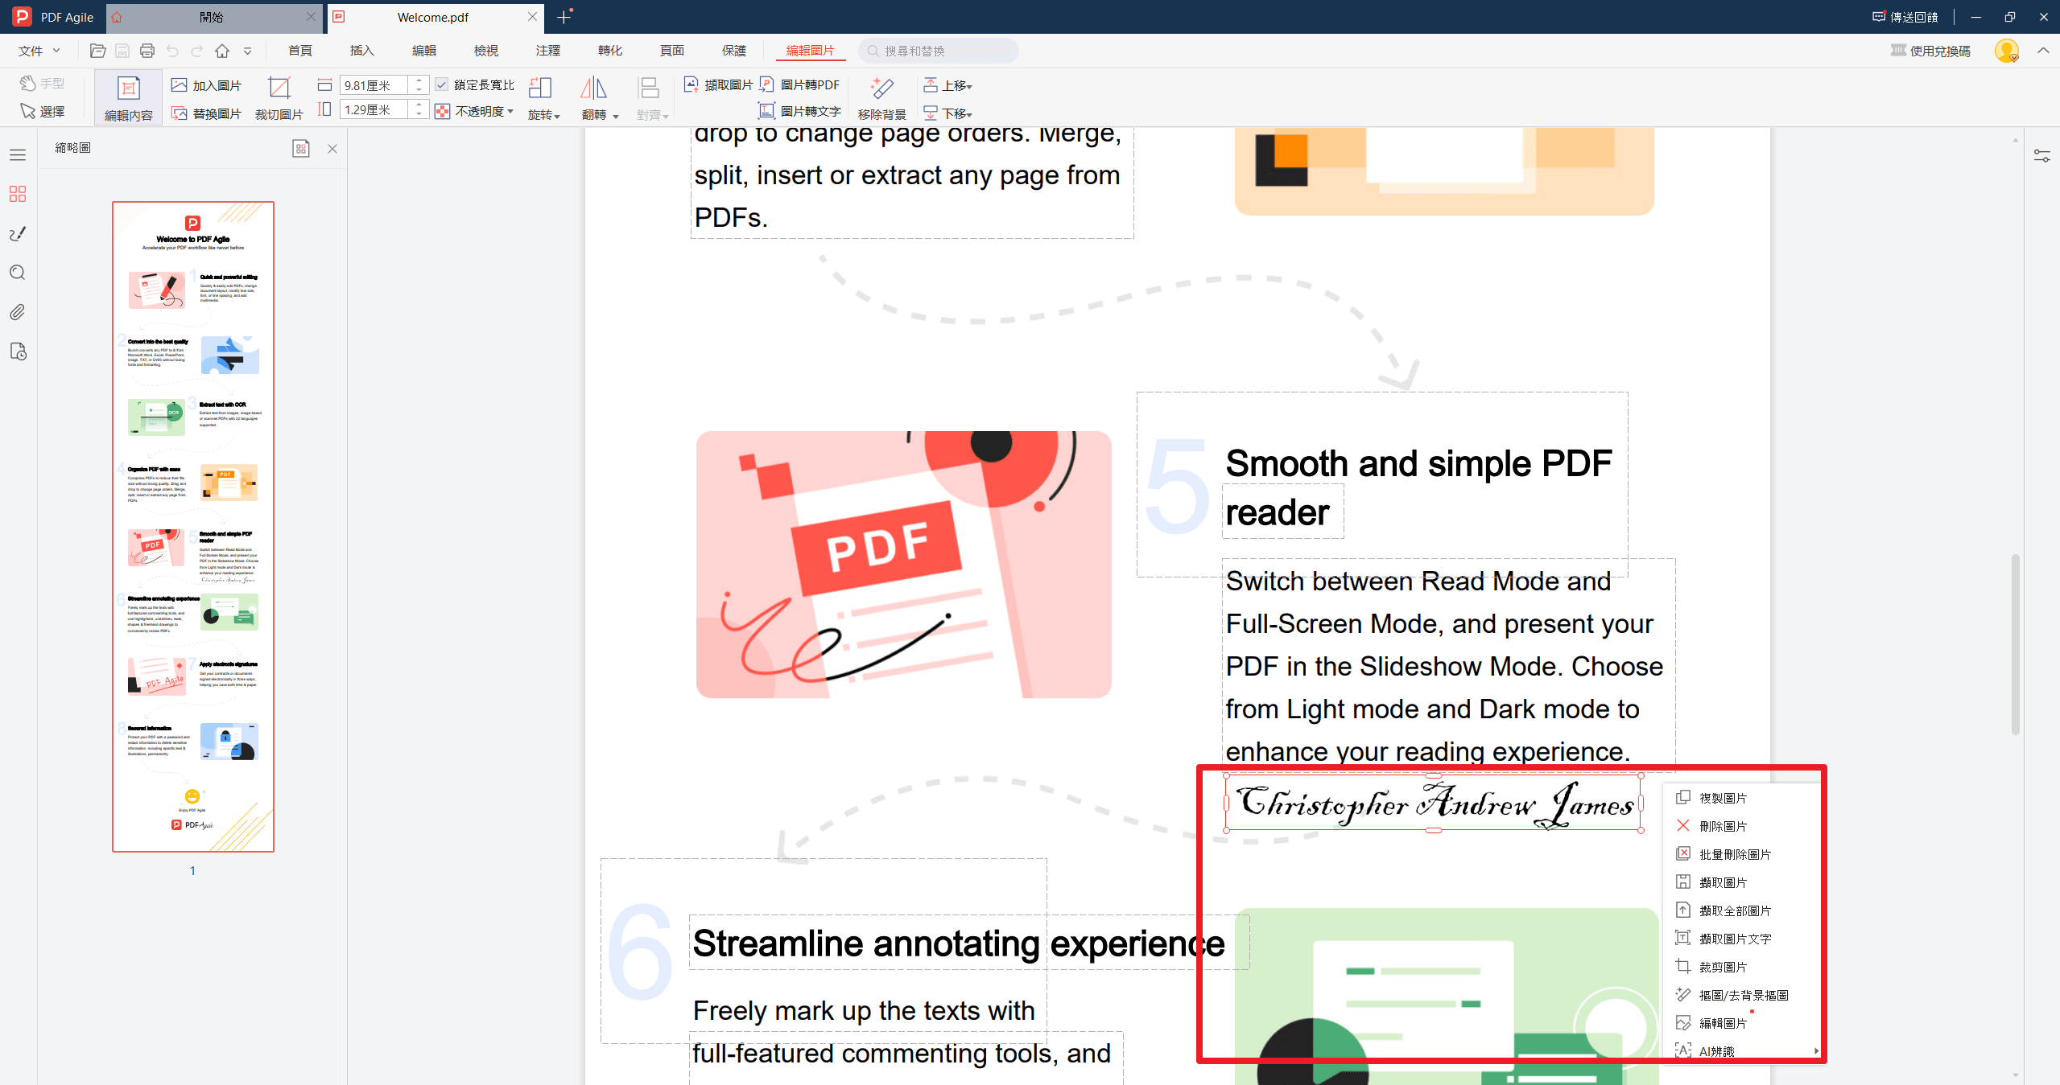Click the 使用兌換碼 redeem code button
The image size is (2060, 1085).
click(x=1930, y=51)
